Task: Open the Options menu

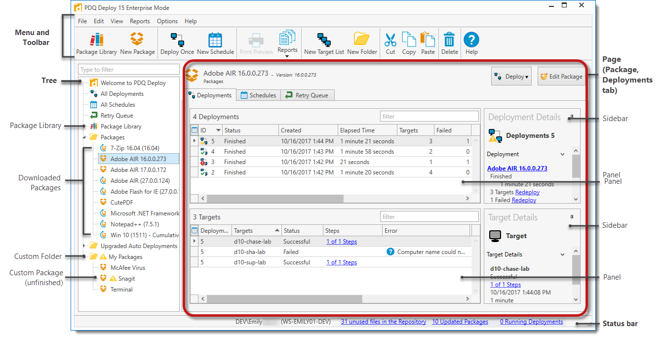Action: pos(167,21)
